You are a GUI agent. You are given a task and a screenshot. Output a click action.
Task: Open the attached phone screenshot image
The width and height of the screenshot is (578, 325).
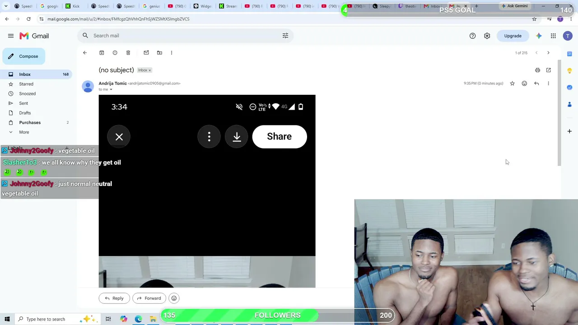(x=207, y=191)
